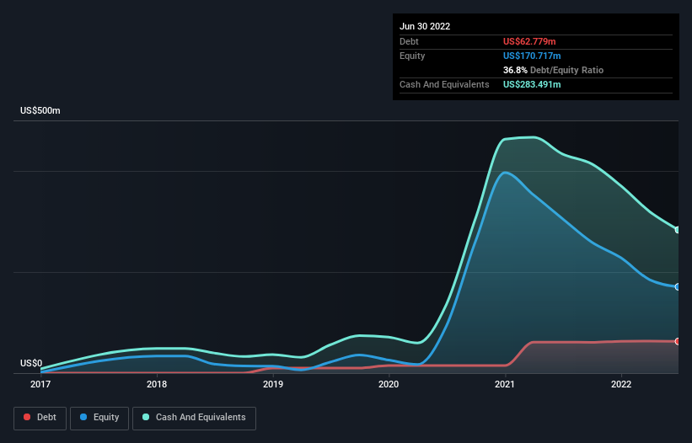The height and width of the screenshot is (443, 692).
Task: Toggle the Debt series legend button
Action: tap(40, 418)
